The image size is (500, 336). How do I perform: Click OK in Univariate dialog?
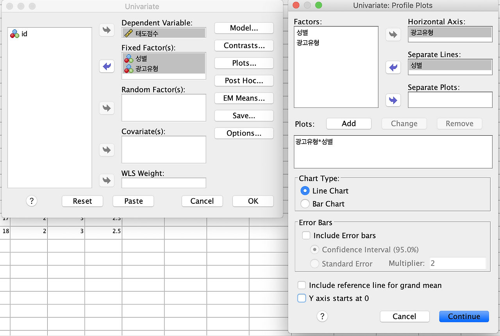click(x=253, y=201)
